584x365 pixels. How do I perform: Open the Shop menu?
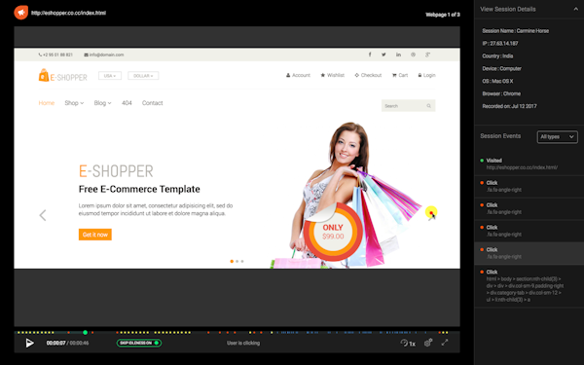click(x=74, y=103)
